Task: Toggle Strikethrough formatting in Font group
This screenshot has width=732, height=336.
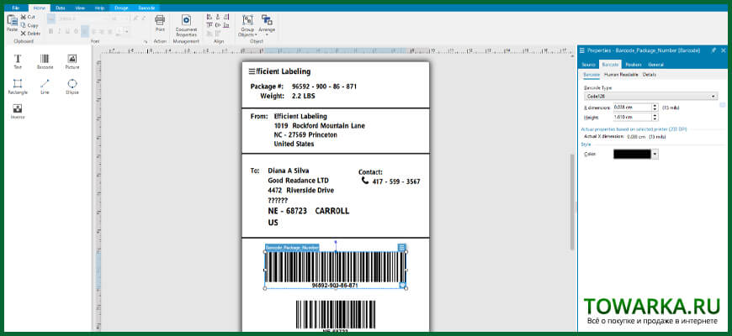Action: [76, 32]
